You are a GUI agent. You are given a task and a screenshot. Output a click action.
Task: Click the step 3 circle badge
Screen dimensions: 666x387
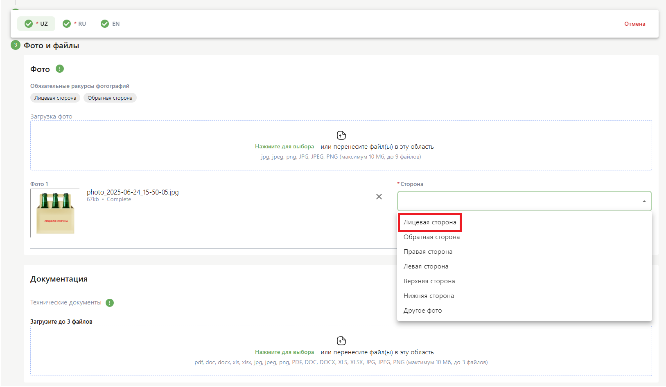click(x=16, y=45)
